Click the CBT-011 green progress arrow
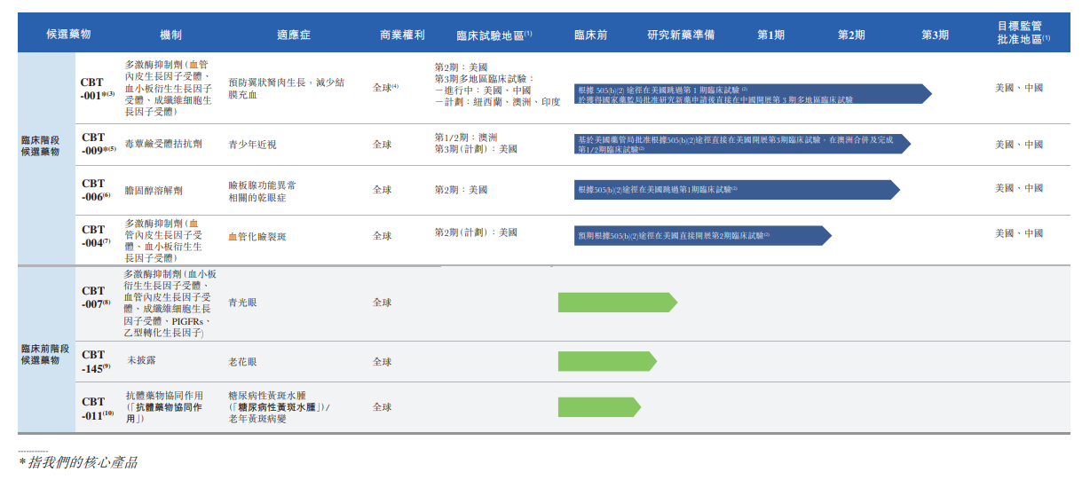 pyautogui.click(x=599, y=406)
